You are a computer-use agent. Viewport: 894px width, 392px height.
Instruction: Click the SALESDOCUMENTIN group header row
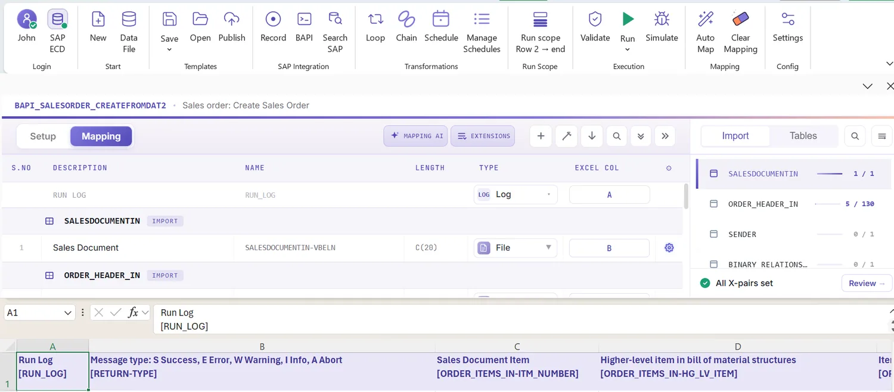pos(342,221)
